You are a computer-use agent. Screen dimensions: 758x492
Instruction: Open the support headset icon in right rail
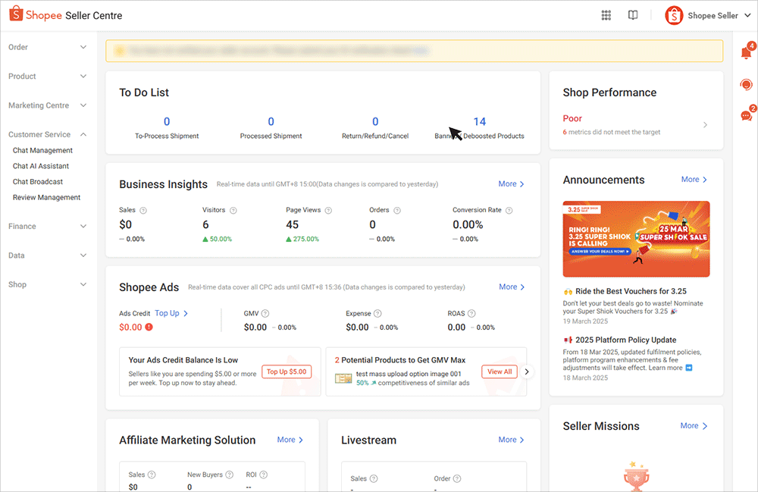point(746,85)
